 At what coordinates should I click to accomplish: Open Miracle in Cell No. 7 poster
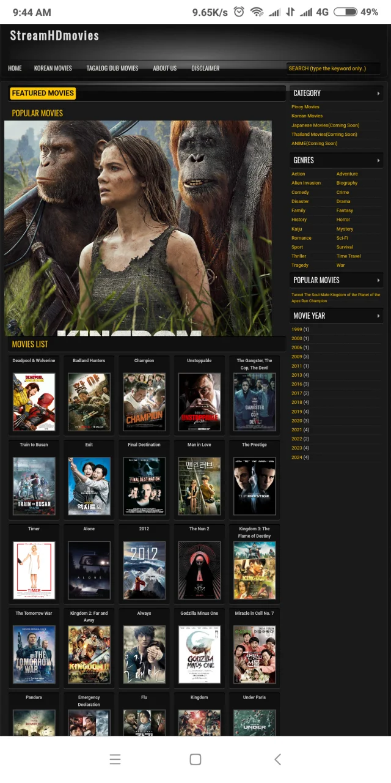pyautogui.click(x=255, y=655)
